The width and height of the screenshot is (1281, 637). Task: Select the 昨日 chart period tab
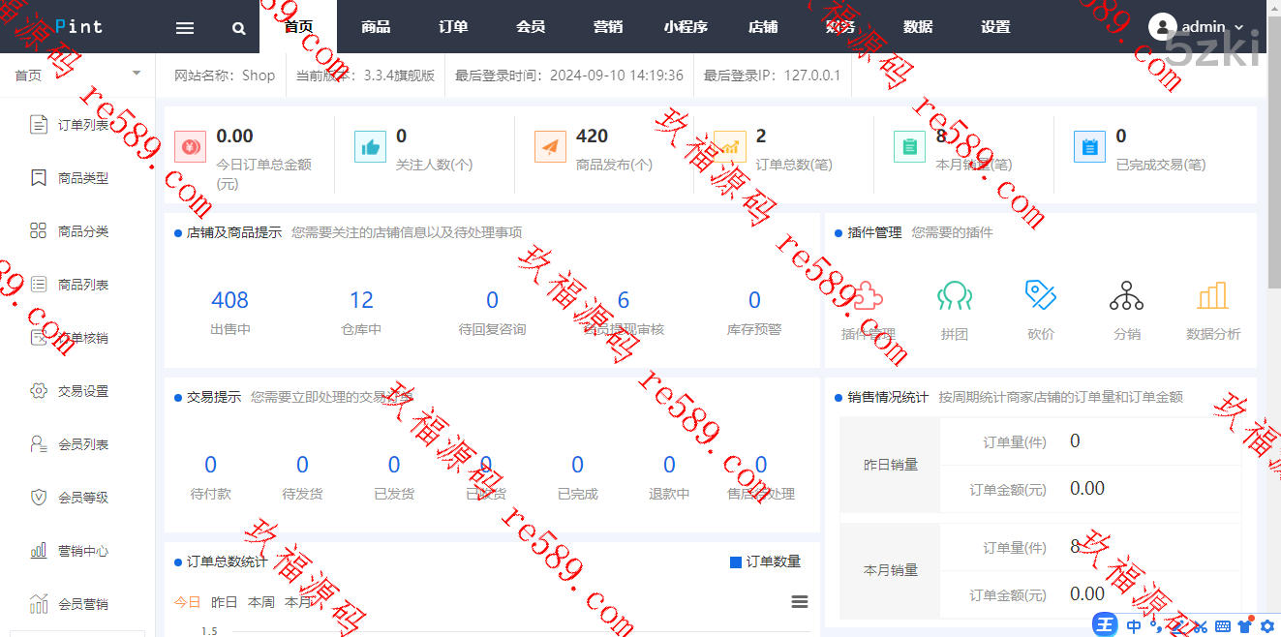point(224,601)
